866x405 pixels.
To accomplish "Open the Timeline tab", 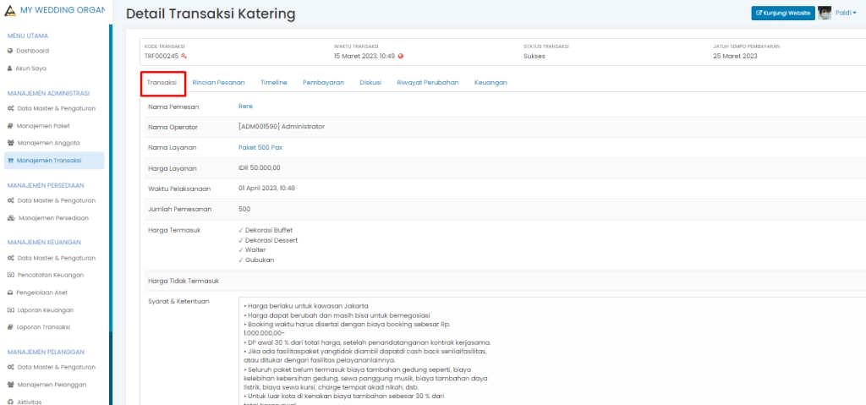I will click(273, 82).
